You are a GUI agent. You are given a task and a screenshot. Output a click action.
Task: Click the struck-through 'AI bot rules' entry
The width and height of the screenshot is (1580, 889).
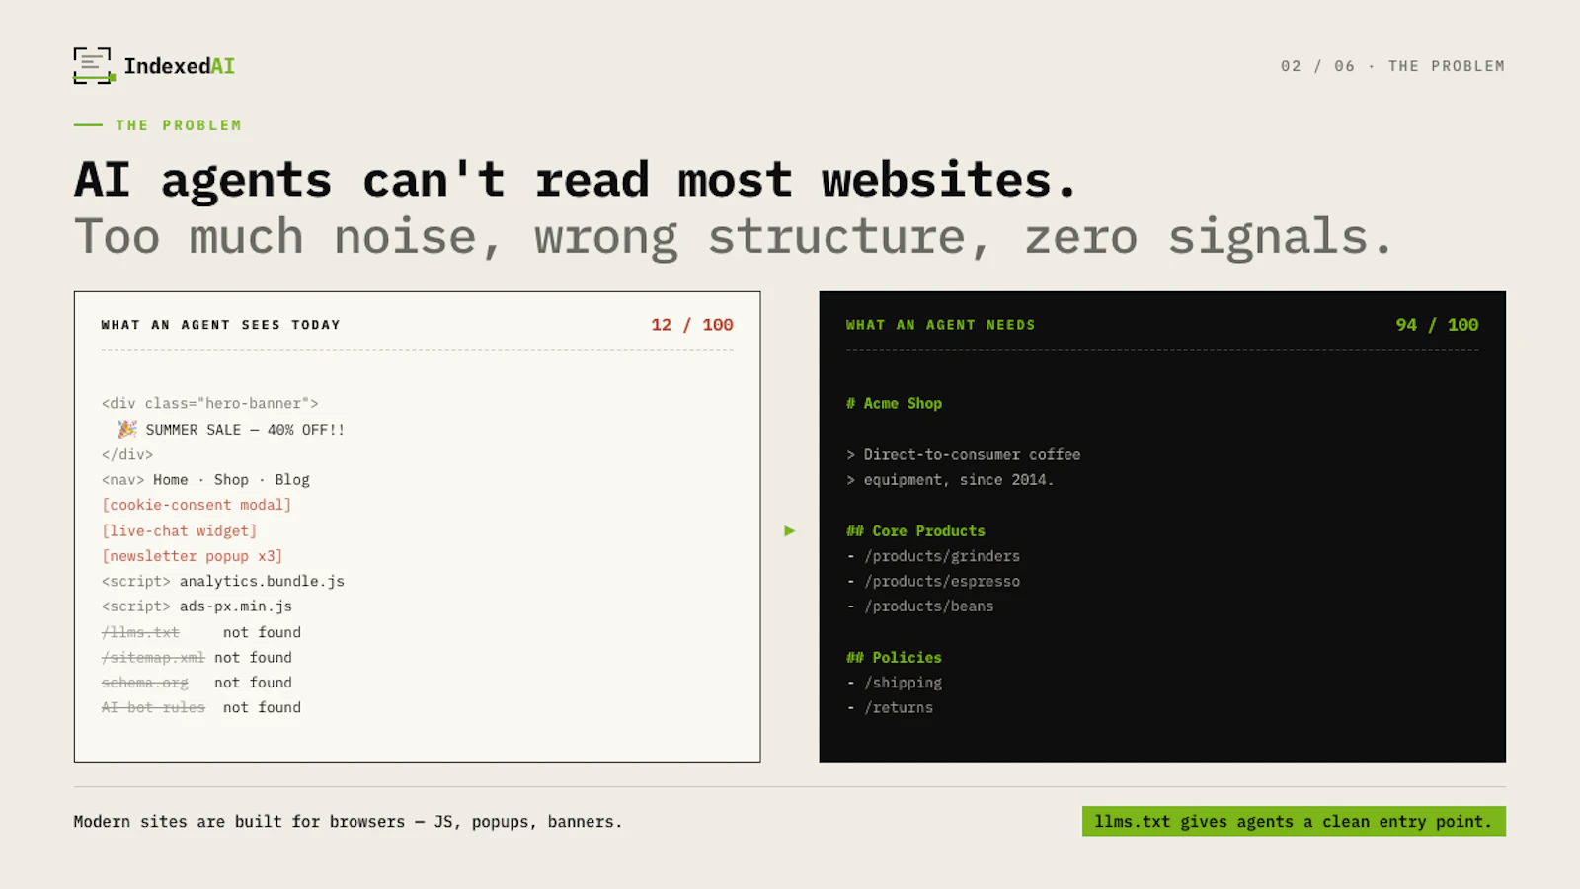click(x=153, y=707)
